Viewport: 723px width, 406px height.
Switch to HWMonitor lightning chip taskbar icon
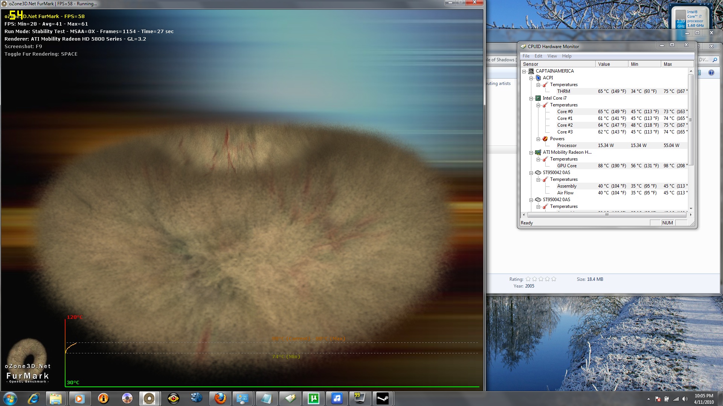(x=290, y=398)
